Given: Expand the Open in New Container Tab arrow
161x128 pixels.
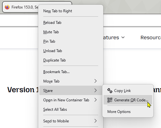Looking at the screenshot, I should pyautogui.click(x=95, y=100).
